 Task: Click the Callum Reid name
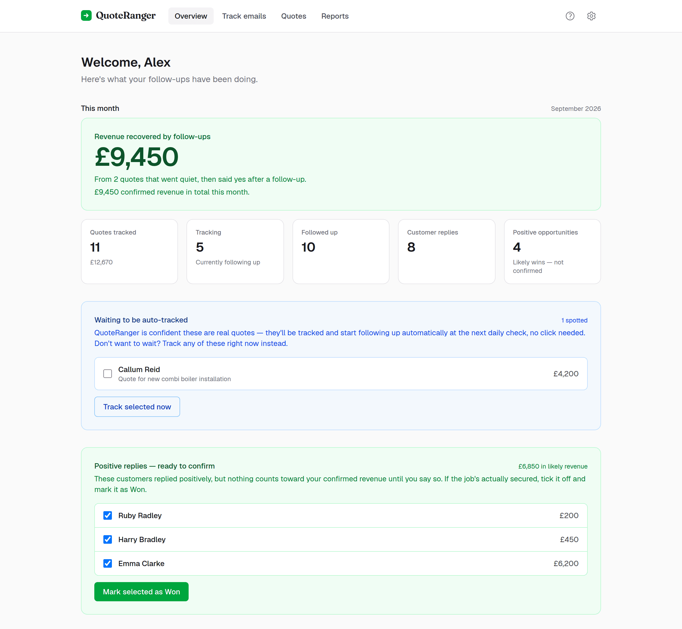pos(139,370)
